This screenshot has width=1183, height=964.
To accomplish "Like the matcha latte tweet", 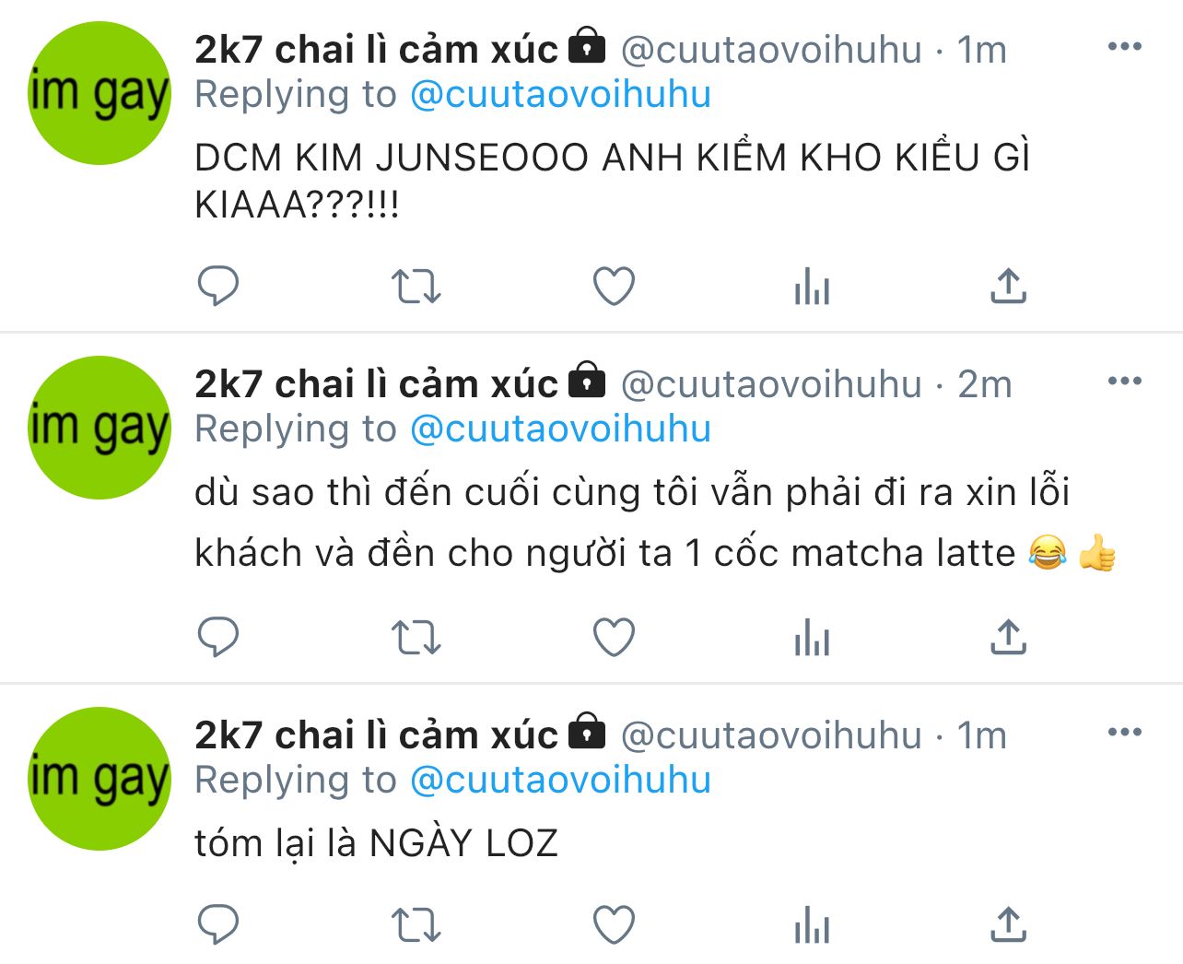I will [614, 637].
